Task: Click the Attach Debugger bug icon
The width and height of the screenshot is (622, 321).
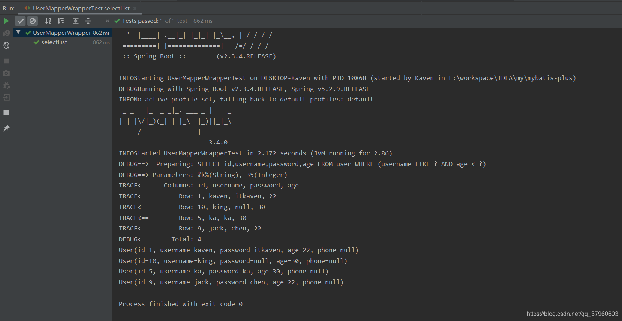Action: click(6, 86)
